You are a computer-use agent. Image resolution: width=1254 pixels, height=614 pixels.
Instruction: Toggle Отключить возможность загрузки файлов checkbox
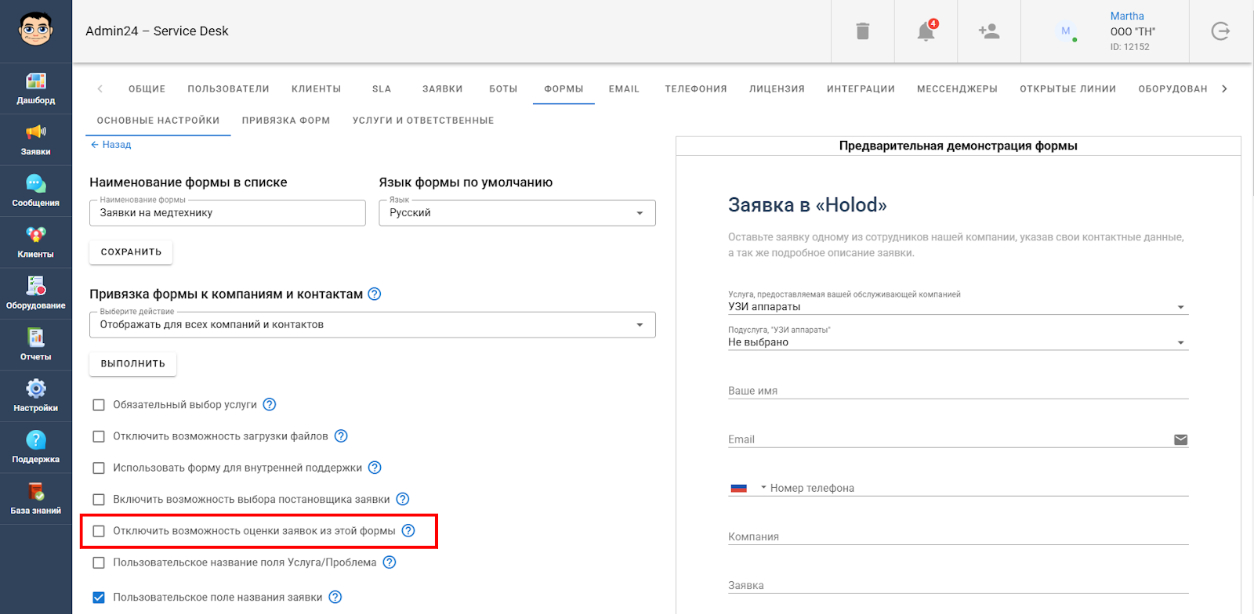99,436
